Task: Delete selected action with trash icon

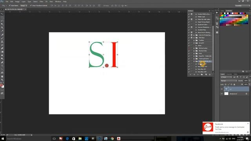Action: (210, 74)
